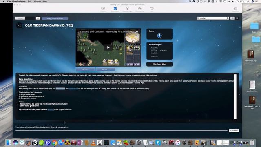The width and height of the screenshot is (261, 147).
Task: Open the Nieuws section in Porting Kit toolbar
Action: (x=103, y=9)
